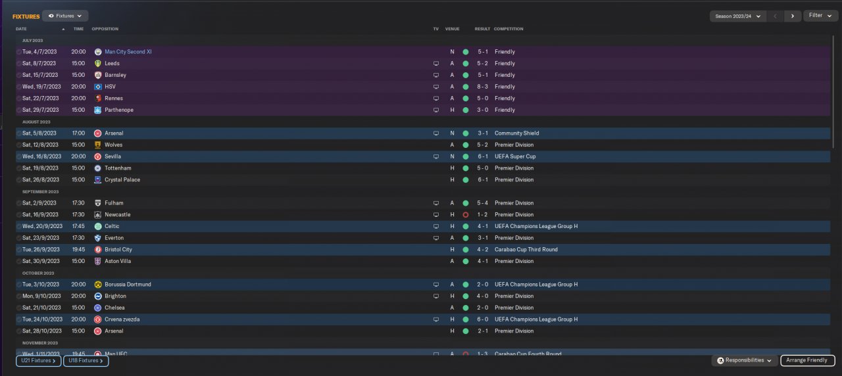Image resolution: width=842 pixels, height=376 pixels.
Task: Switch to U18 Fixtures
Action: pyautogui.click(x=86, y=360)
